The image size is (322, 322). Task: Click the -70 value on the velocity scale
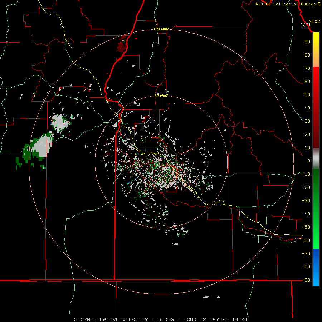306,254
